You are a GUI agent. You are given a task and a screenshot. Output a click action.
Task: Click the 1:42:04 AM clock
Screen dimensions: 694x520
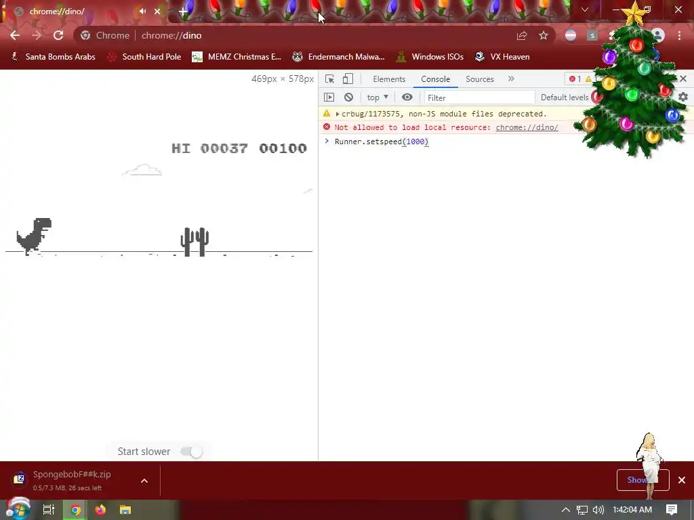pos(632,510)
